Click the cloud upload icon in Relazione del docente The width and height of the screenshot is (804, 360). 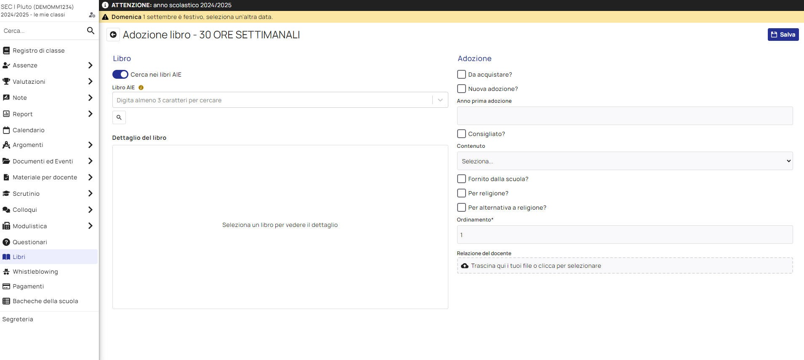tap(465, 266)
